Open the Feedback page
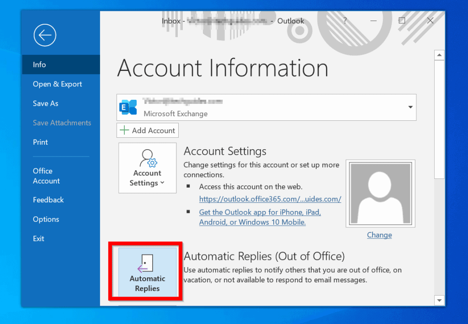 click(61, 200)
